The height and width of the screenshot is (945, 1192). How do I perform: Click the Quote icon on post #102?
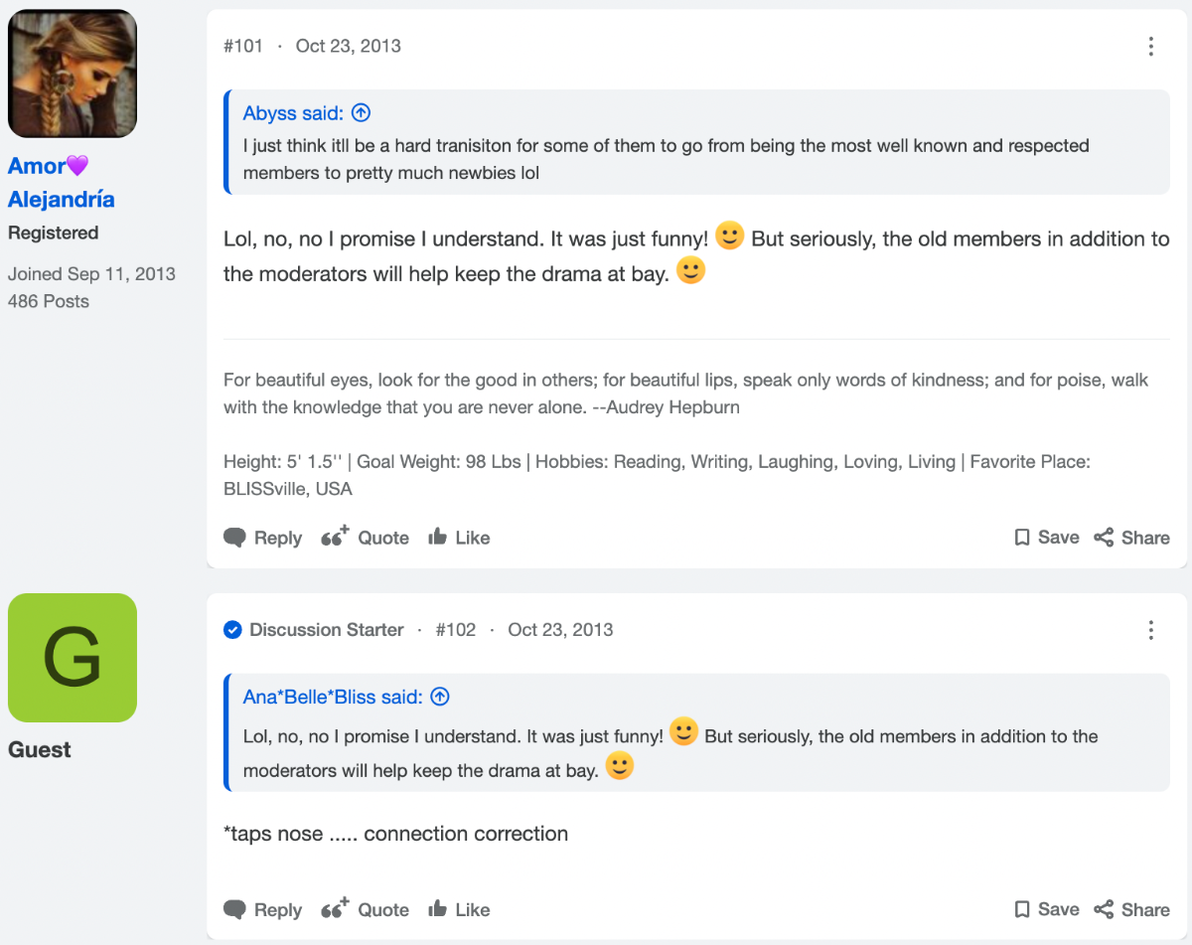pyautogui.click(x=336, y=908)
